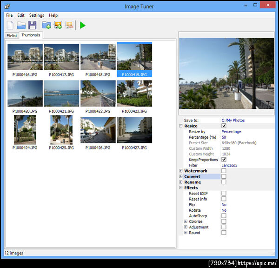Select thumbnail P1000424.JPG
This screenshot has width=279, height=268.
pyautogui.click(x=25, y=133)
